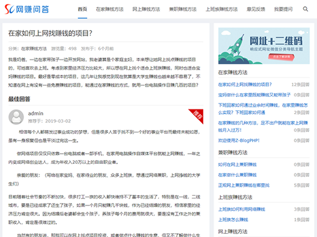Click the admin author name
Viewport: 317px width, 237px height.
(x=35, y=113)
